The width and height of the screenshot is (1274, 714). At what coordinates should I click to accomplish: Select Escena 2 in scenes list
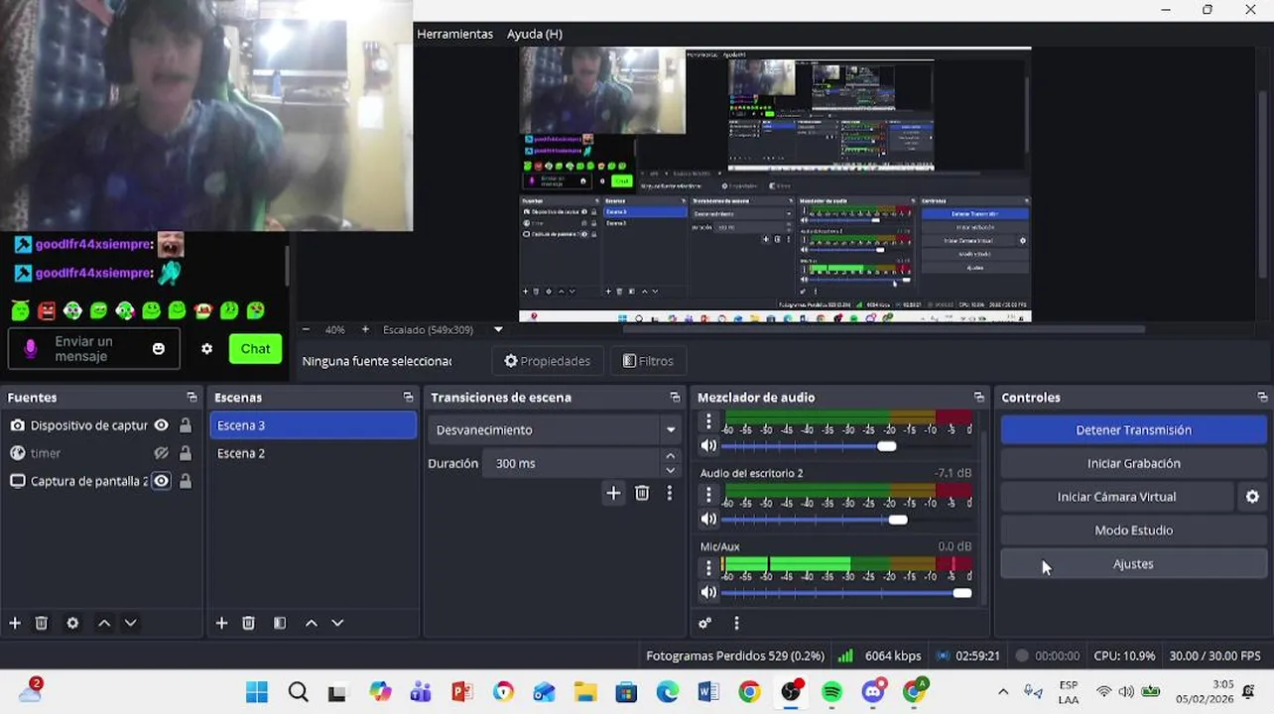tap(313, 453)
